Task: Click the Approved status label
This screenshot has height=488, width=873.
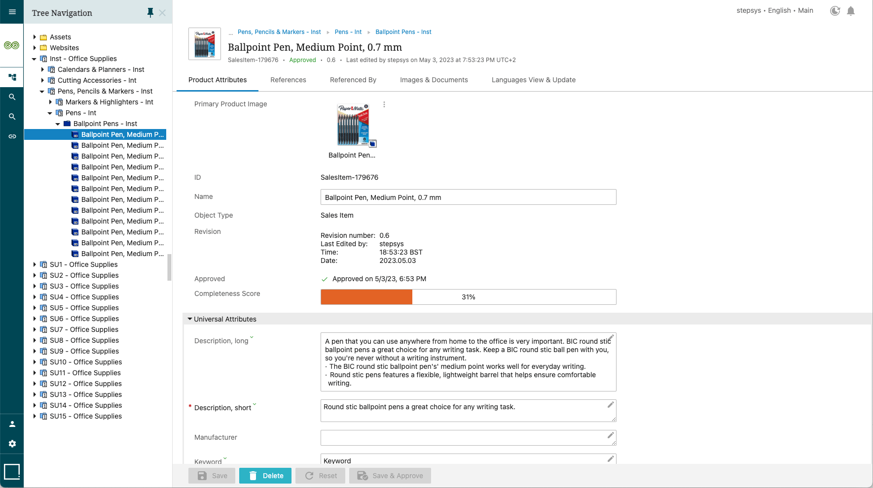Action: [x=302, y=60]
